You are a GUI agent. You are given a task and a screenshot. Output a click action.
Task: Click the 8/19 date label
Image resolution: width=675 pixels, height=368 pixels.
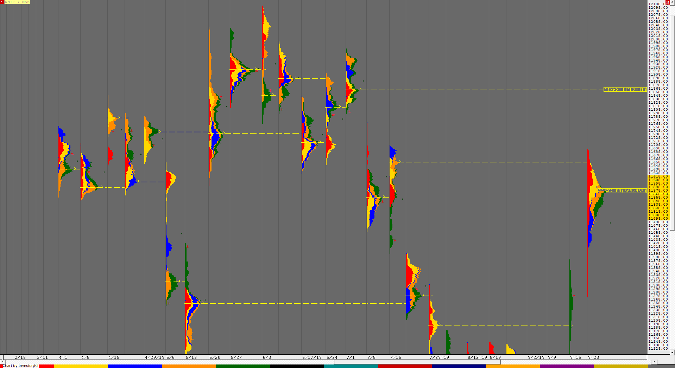pyautogui.click(x=495, y=357)
